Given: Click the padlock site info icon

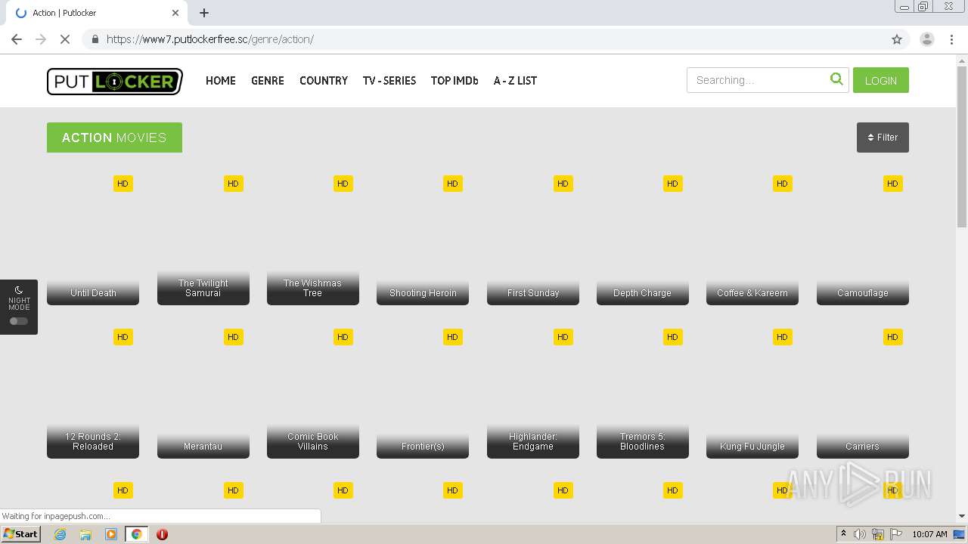Looking at the screenshot, I should click(x=95, y=39).
